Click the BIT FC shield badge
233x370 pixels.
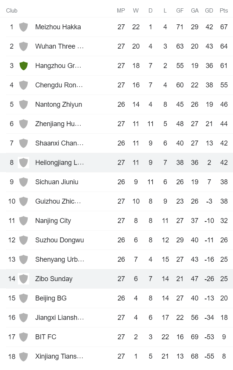(x=23, y=337)
